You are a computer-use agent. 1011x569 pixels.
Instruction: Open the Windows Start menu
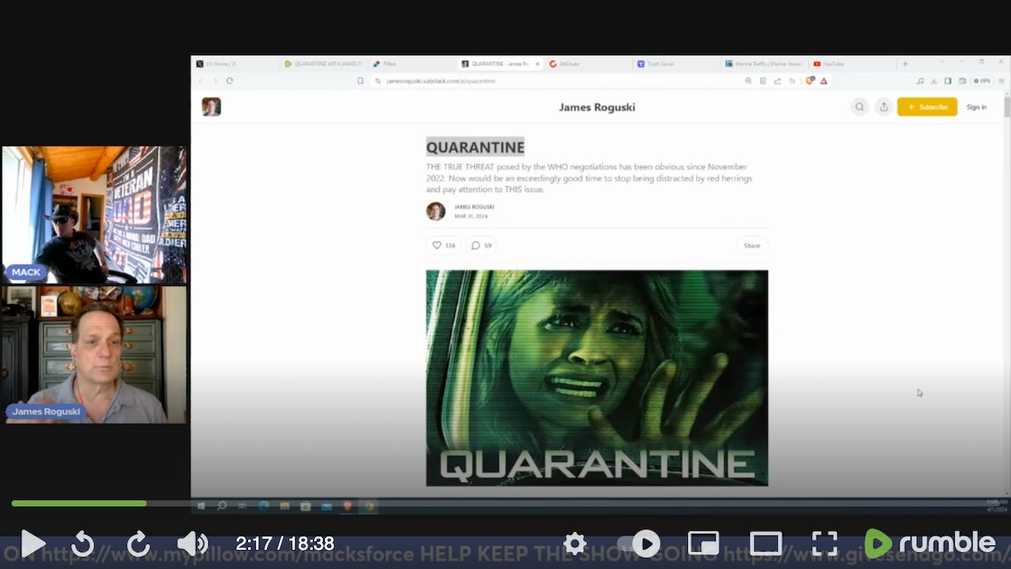[201, 507]
